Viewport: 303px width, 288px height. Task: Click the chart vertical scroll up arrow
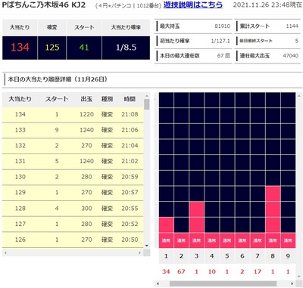(299, 96)
